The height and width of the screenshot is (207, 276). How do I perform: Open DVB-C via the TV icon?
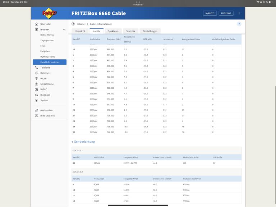(x=37, y=89)
